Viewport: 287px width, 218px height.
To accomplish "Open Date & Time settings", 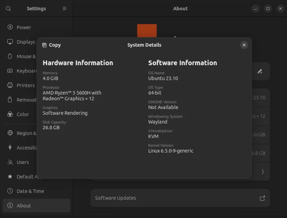I will 37,191.
